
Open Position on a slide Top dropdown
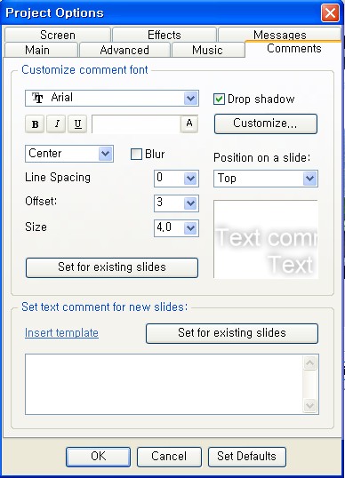(x=310, y=179)
